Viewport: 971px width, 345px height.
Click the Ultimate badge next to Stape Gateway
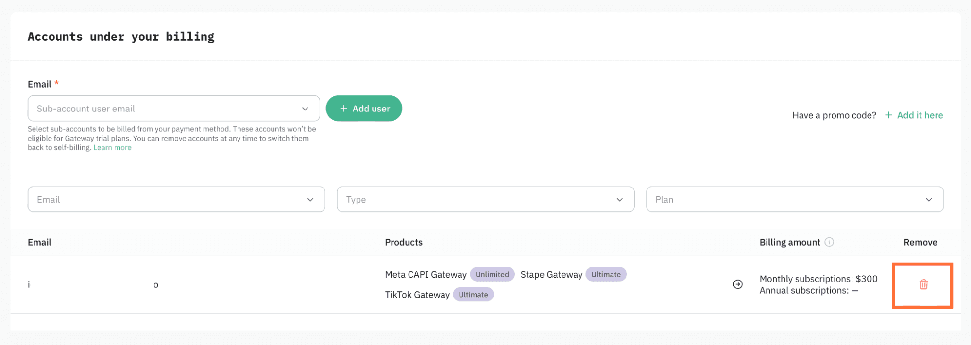(x=606, y=274)
